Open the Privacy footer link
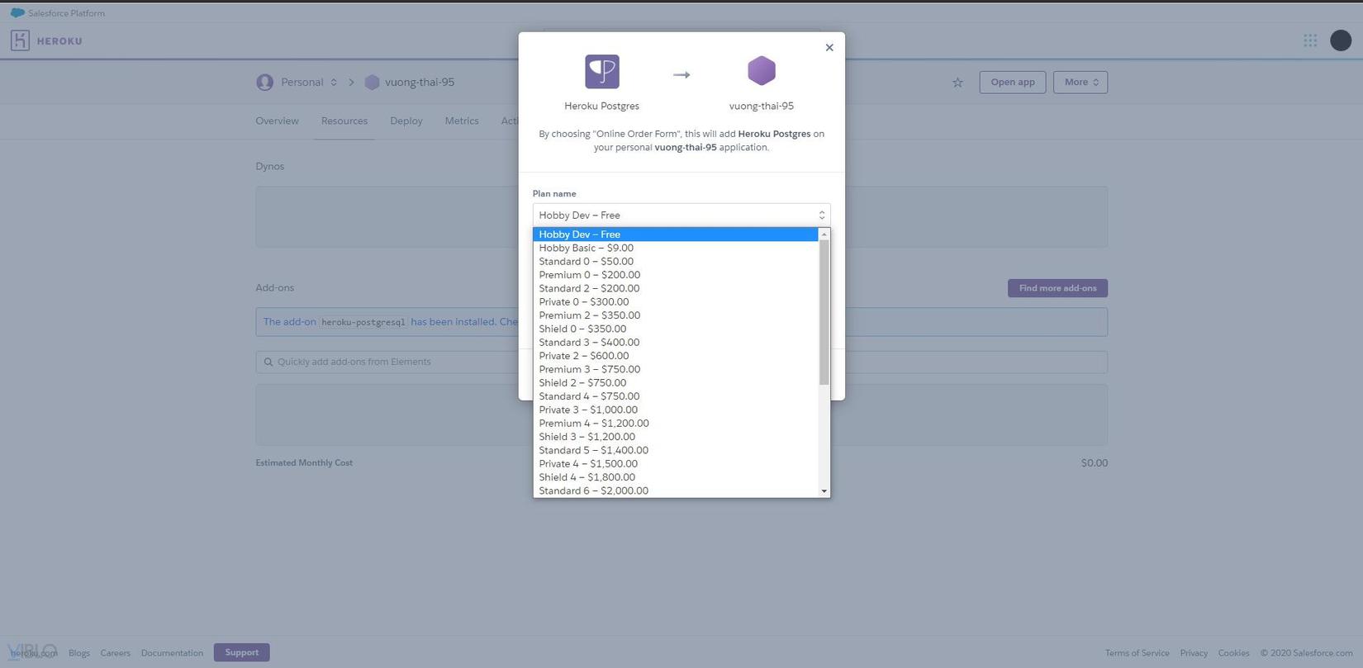The width and height of the screenshot is (1363, 668). [1194, 653]
